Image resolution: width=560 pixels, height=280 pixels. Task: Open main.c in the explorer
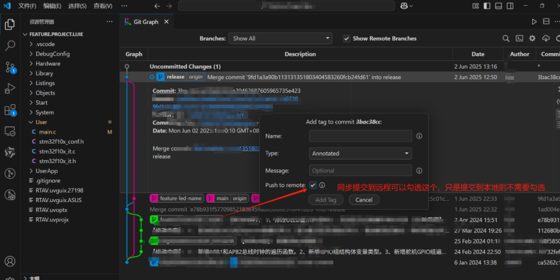(x=47, y=132)
